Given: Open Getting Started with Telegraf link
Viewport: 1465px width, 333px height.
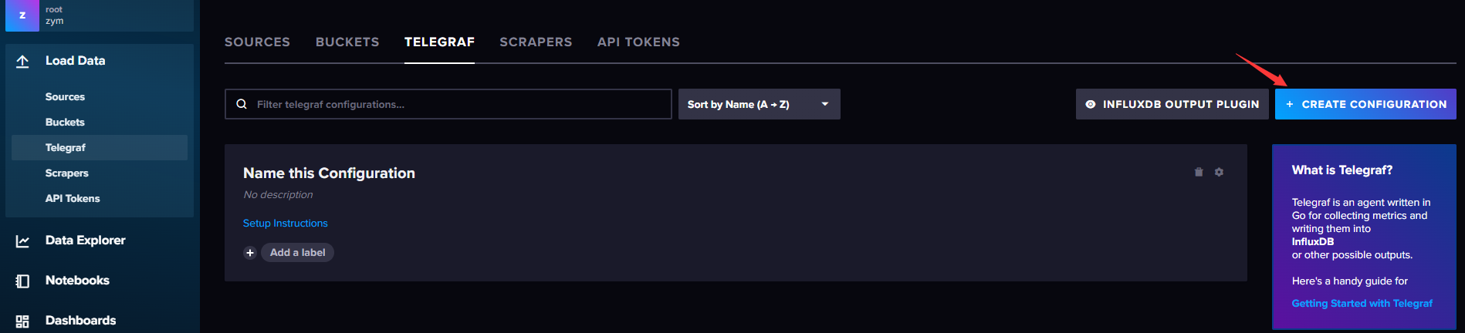Looking at the screenshot, I should pyautogui.click(x=1362, y=303).
